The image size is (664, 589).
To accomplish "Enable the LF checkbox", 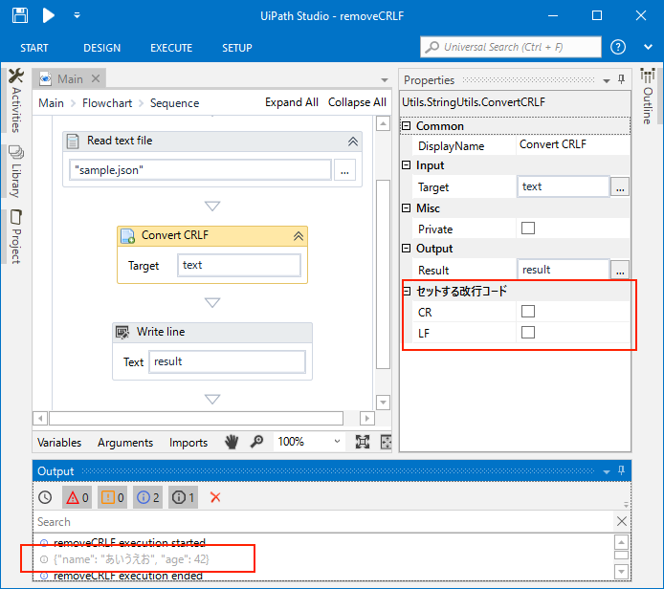I will (528, 333).
